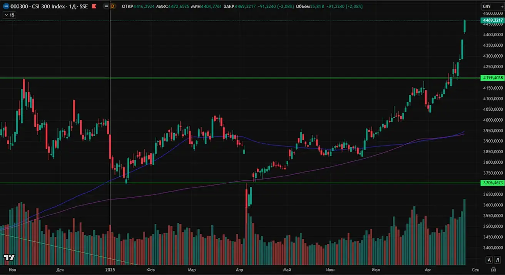Click the 3500,0000 level on the price axis
The image size is (505, 275).
point(492,226)
